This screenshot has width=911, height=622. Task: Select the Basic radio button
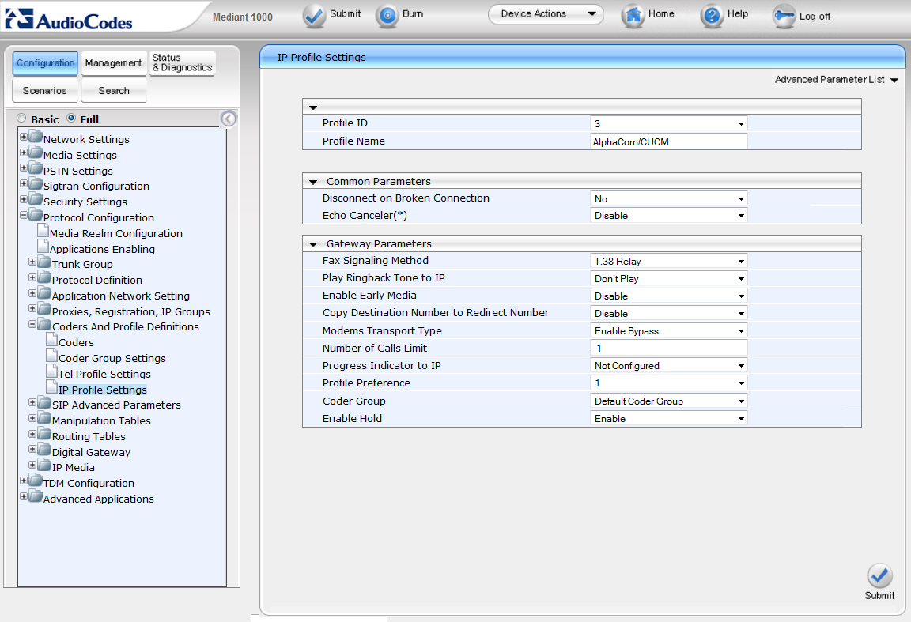pos(22,119)
